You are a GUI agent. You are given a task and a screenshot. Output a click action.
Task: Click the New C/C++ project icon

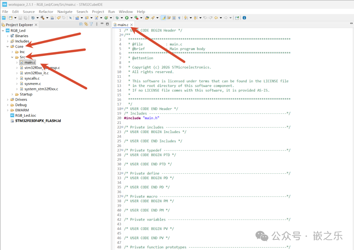pos(77,18)
